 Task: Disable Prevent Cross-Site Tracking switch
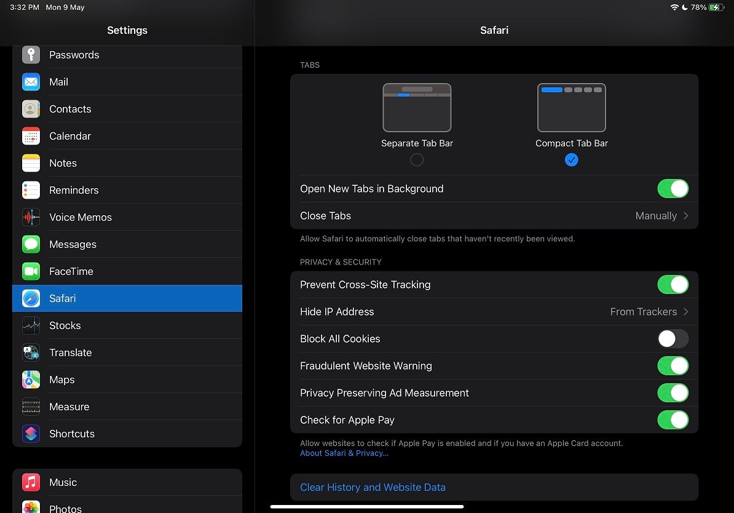point(673,284)
